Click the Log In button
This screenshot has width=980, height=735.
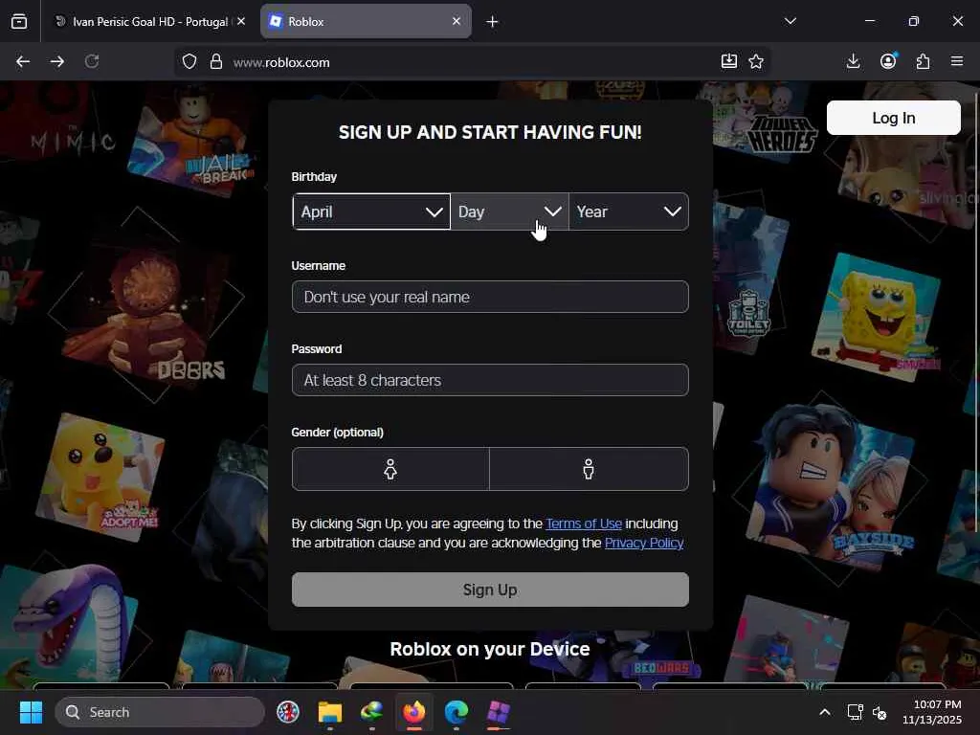(893, 118)
